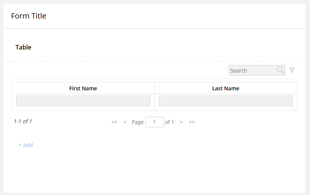Screen dimensions: 310x195
Task: Click the page number input box
Action: click(154, 122)
